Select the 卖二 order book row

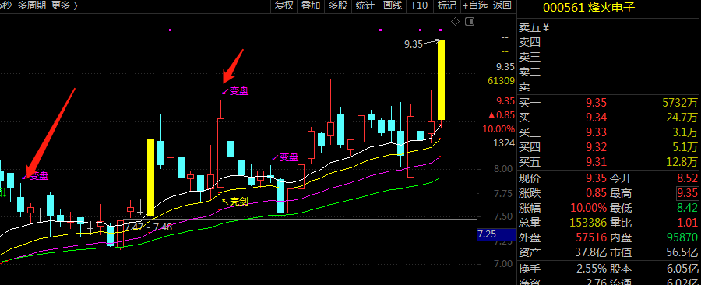(609, 72)
